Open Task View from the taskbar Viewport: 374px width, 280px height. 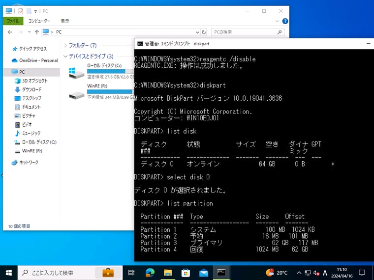131,273
